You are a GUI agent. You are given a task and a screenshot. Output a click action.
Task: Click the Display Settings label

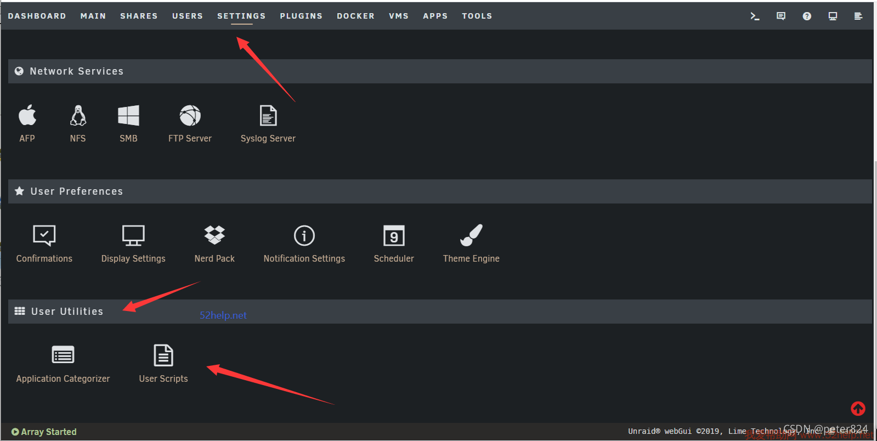pyautogui.click(x=133, y=259)
